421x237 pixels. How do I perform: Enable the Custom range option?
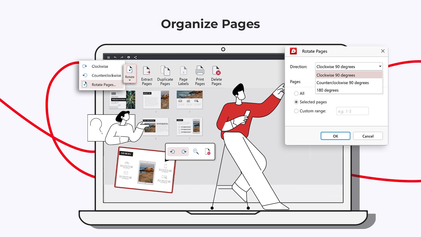click(x=296, y=111)
